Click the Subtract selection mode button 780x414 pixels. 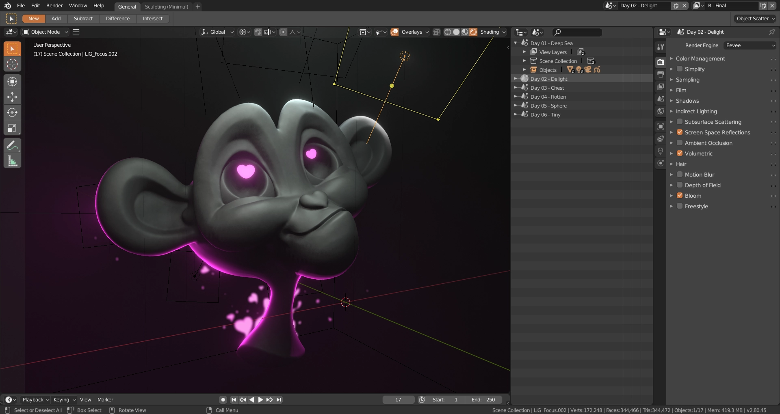83,19
